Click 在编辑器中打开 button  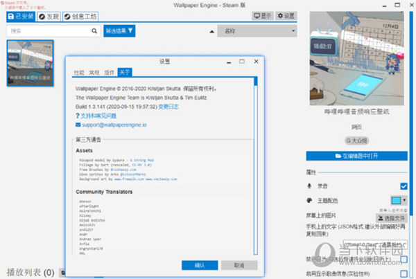tap(356, 156)
